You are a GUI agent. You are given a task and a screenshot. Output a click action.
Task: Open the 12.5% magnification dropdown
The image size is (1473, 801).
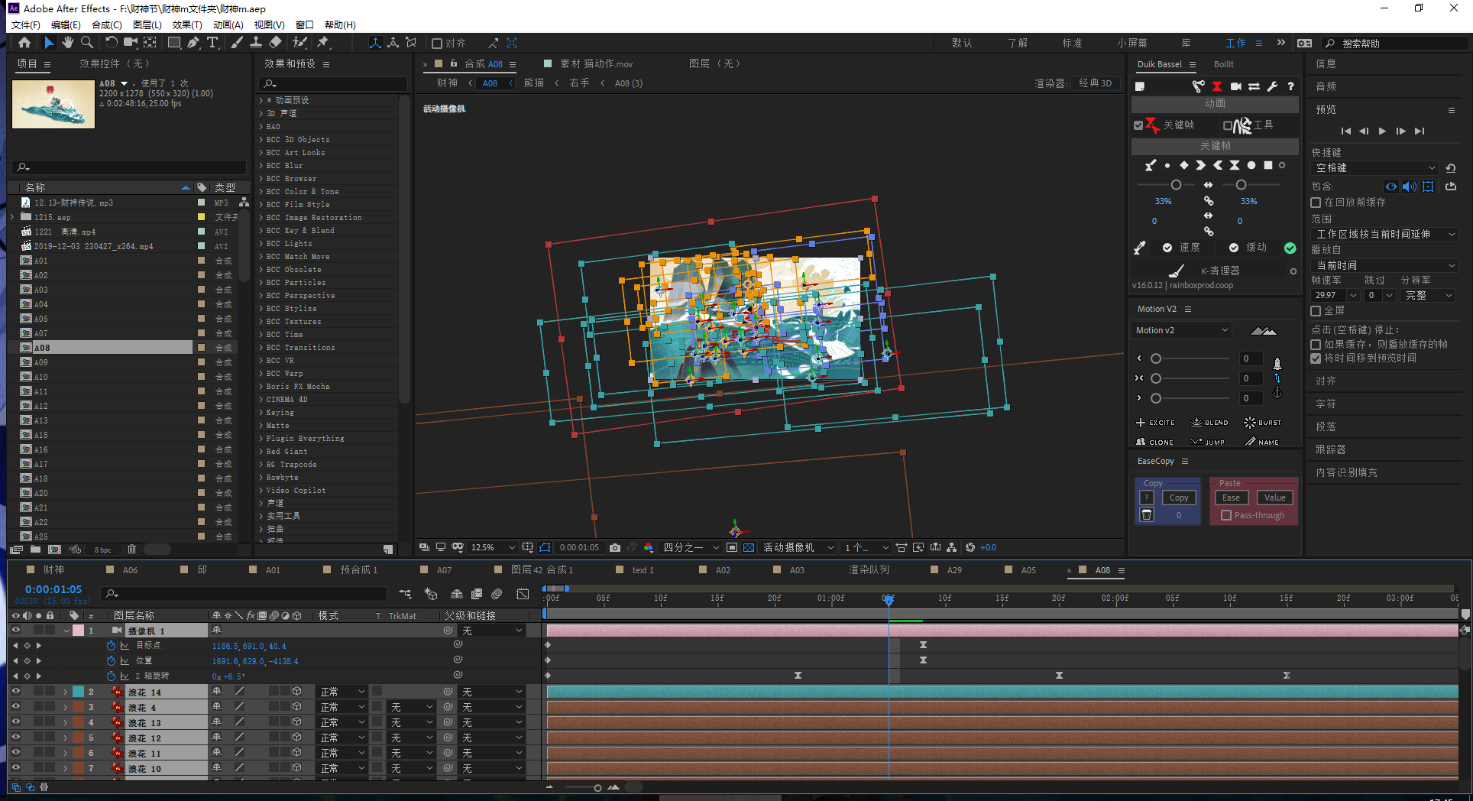pyautogui.click(x=493, y=547)
